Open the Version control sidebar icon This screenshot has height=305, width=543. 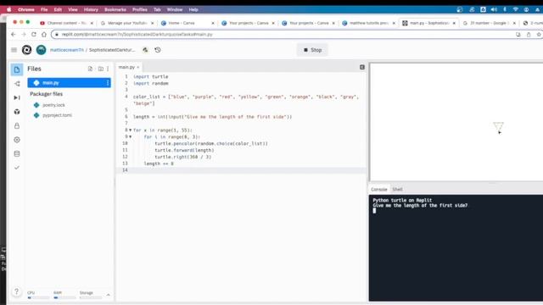coord(17,84)
